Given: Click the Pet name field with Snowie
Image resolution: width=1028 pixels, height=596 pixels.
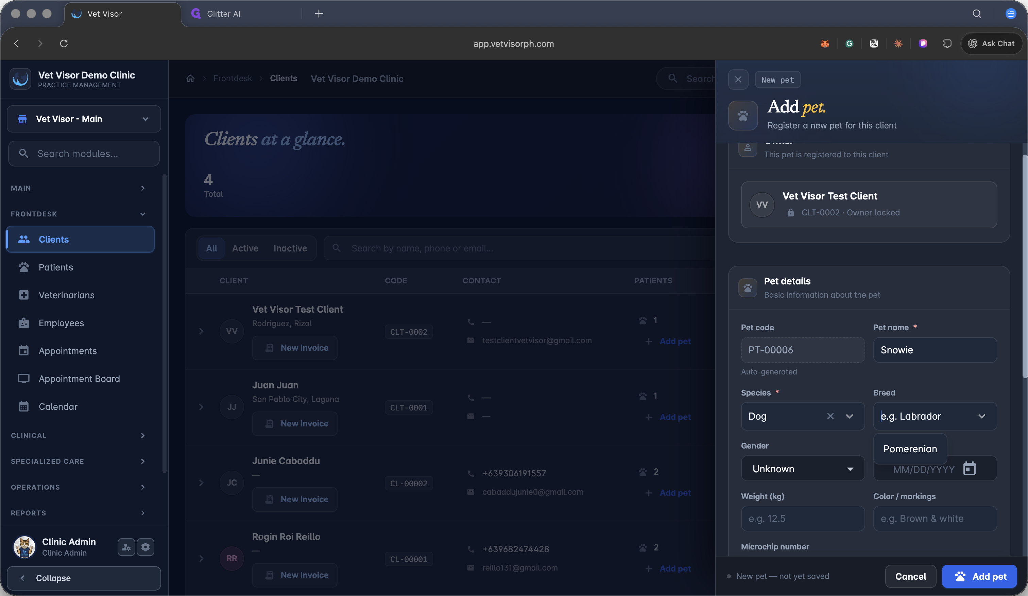Looking at the screenshot, I should [935, 350].
